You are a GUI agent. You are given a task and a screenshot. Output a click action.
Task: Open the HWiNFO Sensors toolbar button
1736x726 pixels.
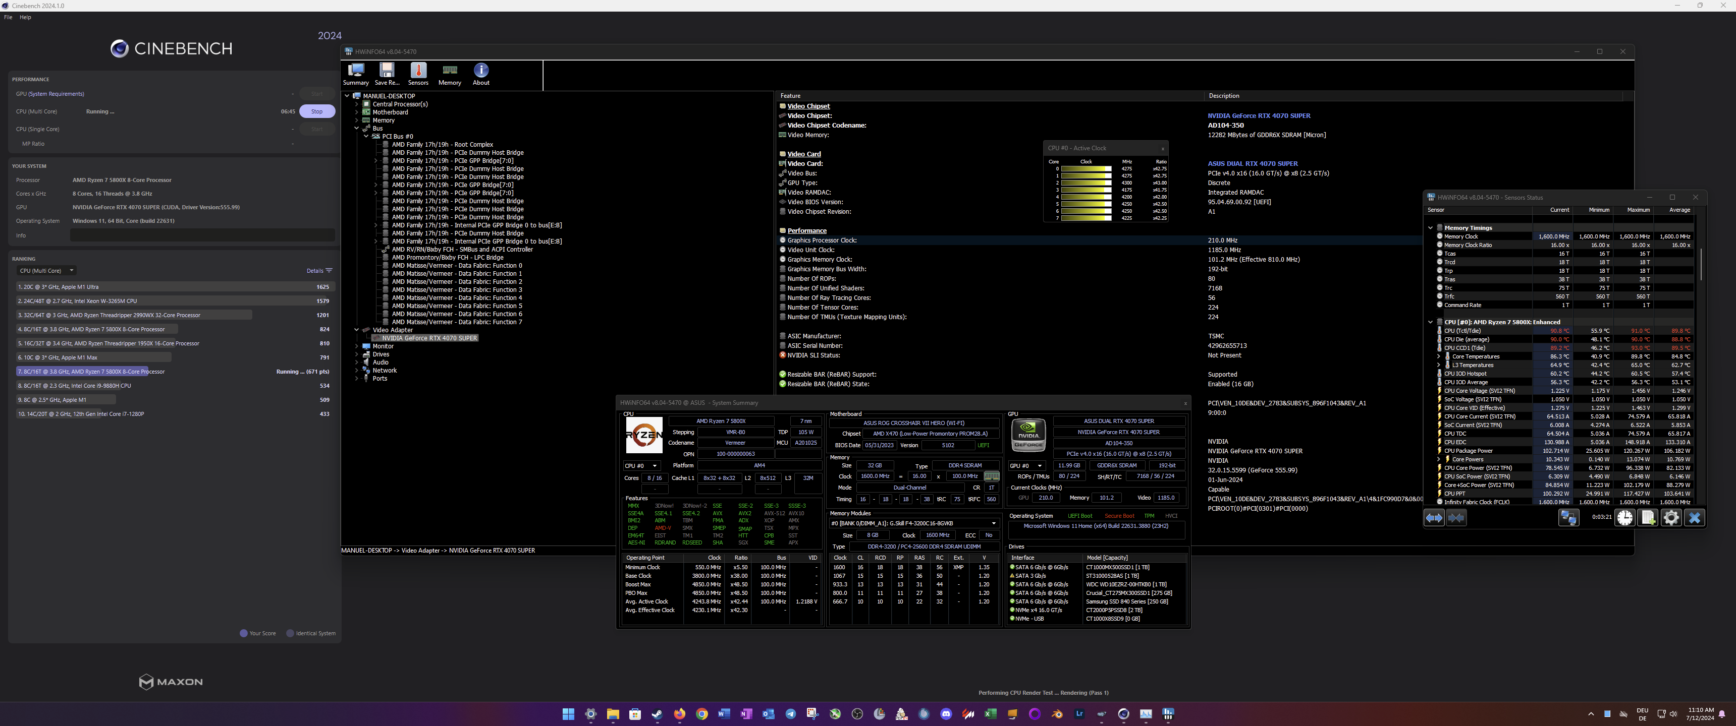click(418, 73)
